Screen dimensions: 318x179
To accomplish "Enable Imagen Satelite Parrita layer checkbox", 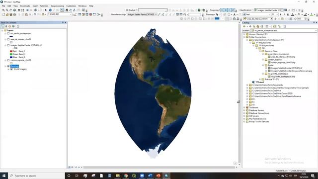I will tap(8, 45).
